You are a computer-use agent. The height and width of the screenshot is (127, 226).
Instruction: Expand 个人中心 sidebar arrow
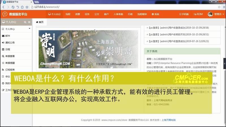tap(30, 29)
